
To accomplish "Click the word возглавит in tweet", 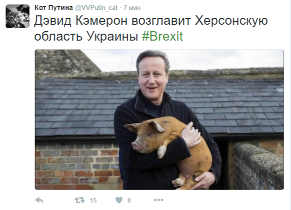I will coord(161,21).
